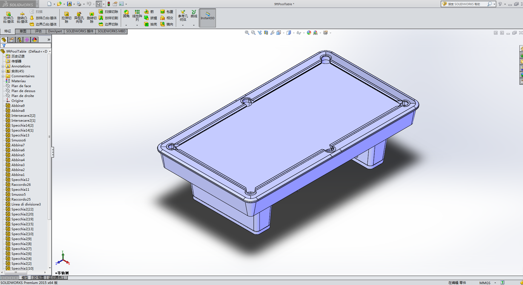Click the rebuild traffic-light icon

click(109, 4)
